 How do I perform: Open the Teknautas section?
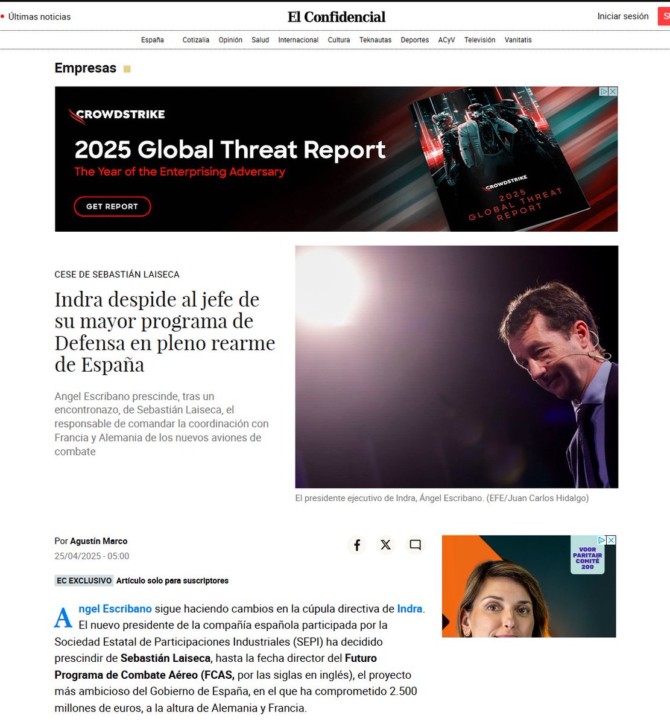pyautogui.click(x=375, y=40)
